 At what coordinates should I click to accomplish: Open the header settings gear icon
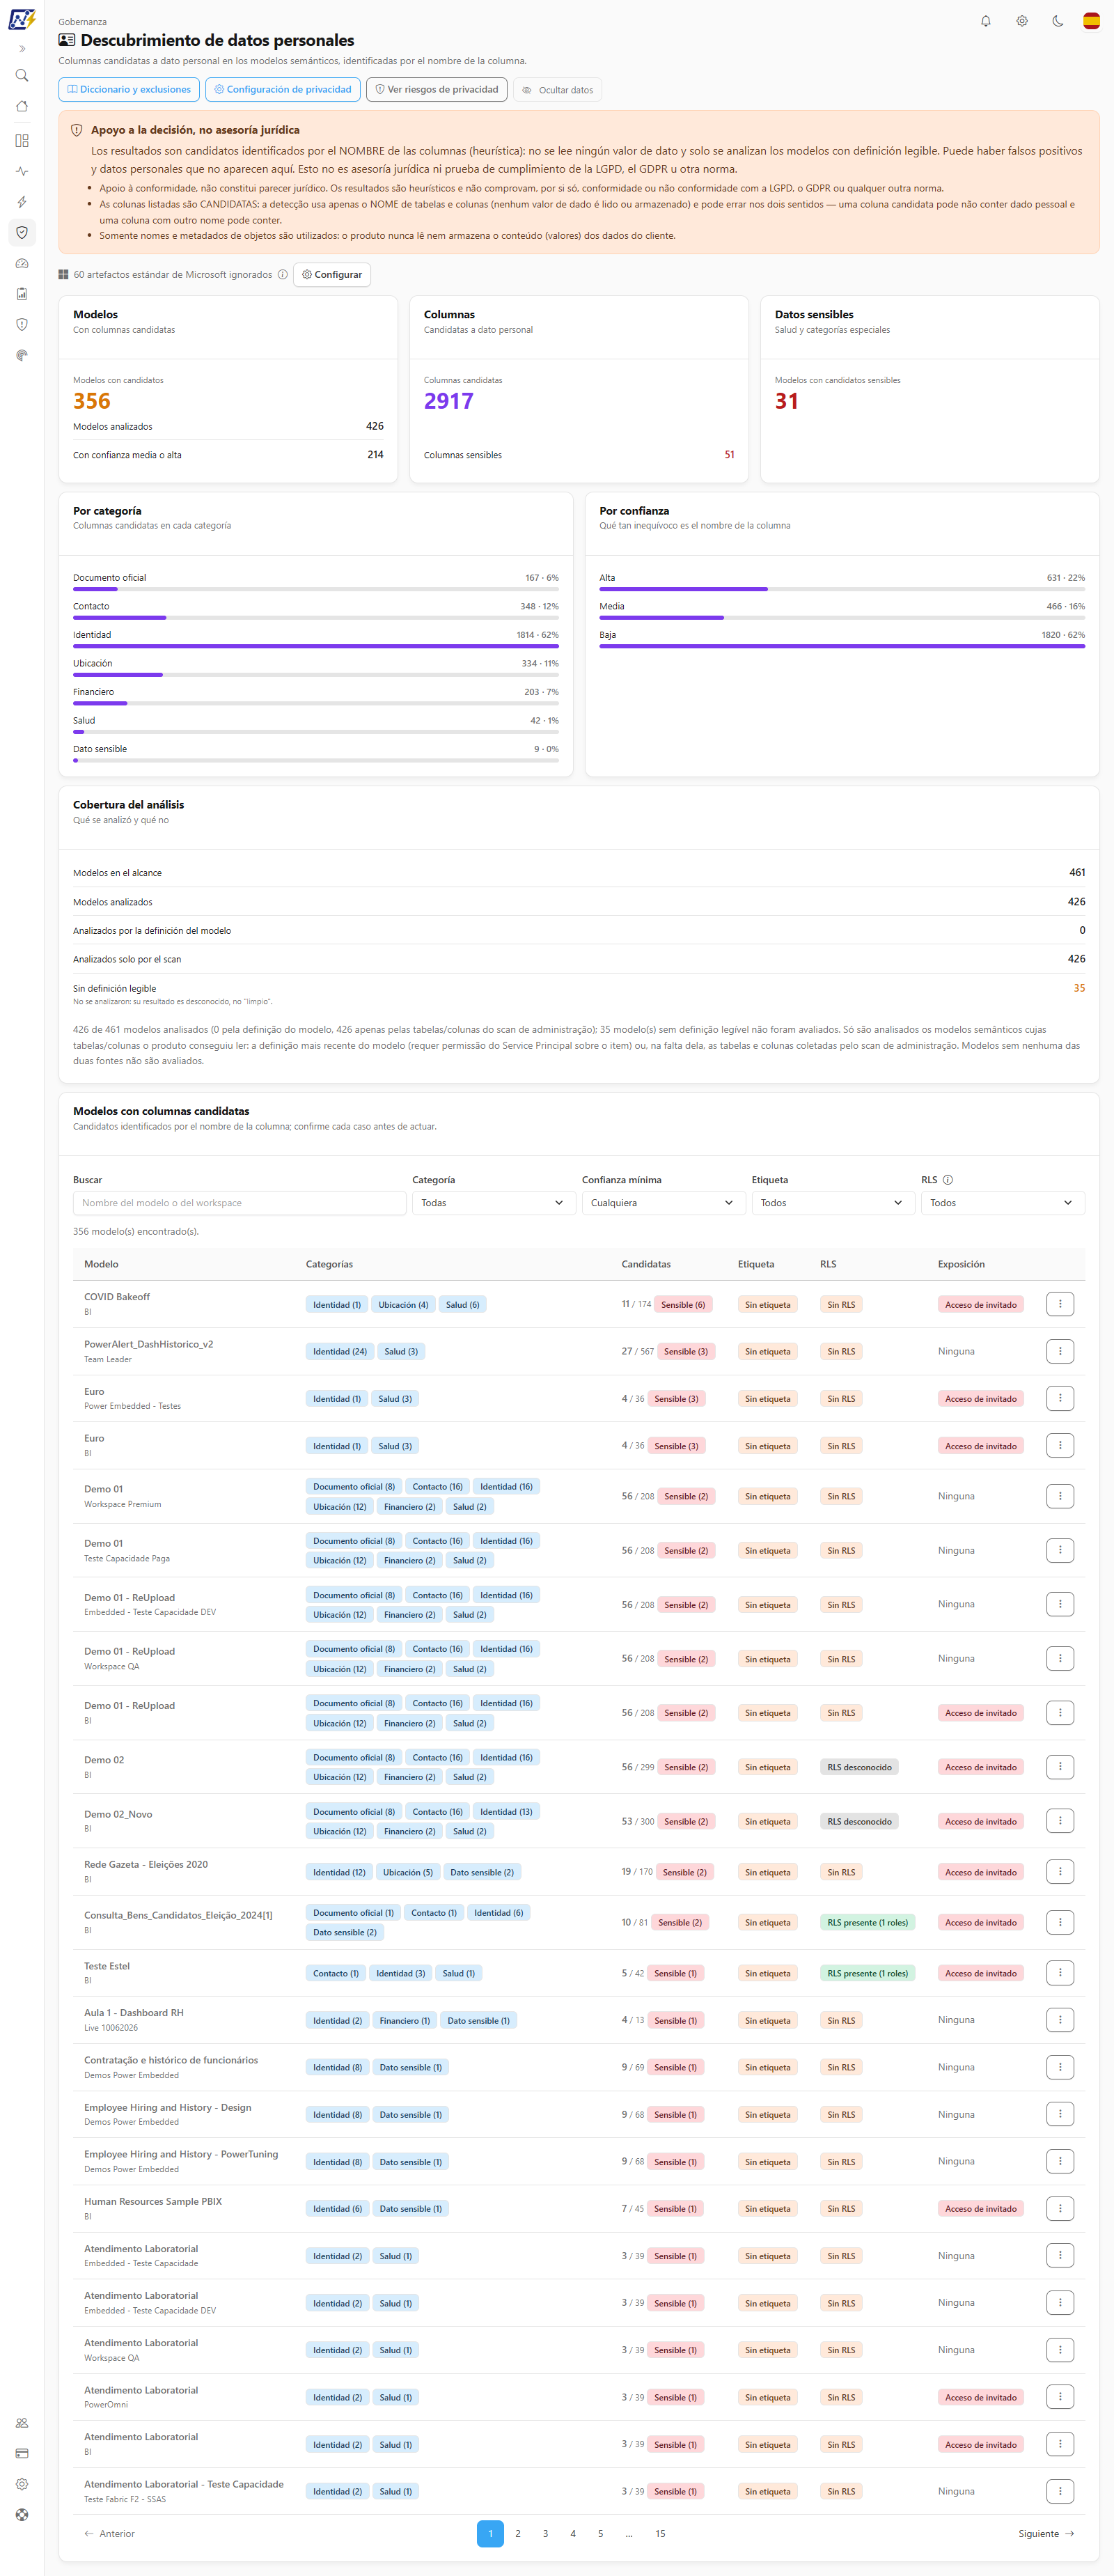pos(1022,21)
